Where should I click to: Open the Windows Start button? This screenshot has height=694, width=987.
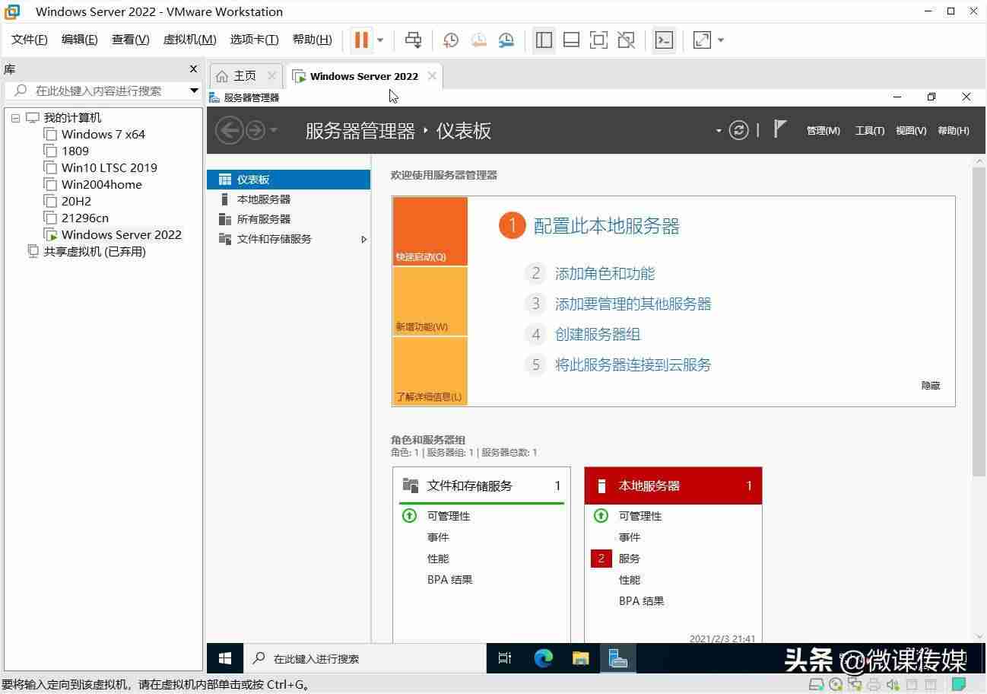click(225, 658)
